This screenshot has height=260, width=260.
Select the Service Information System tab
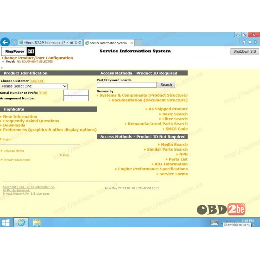click(109, 43)
